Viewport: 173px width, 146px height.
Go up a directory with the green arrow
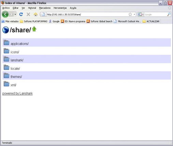click(x=34, y=29)
